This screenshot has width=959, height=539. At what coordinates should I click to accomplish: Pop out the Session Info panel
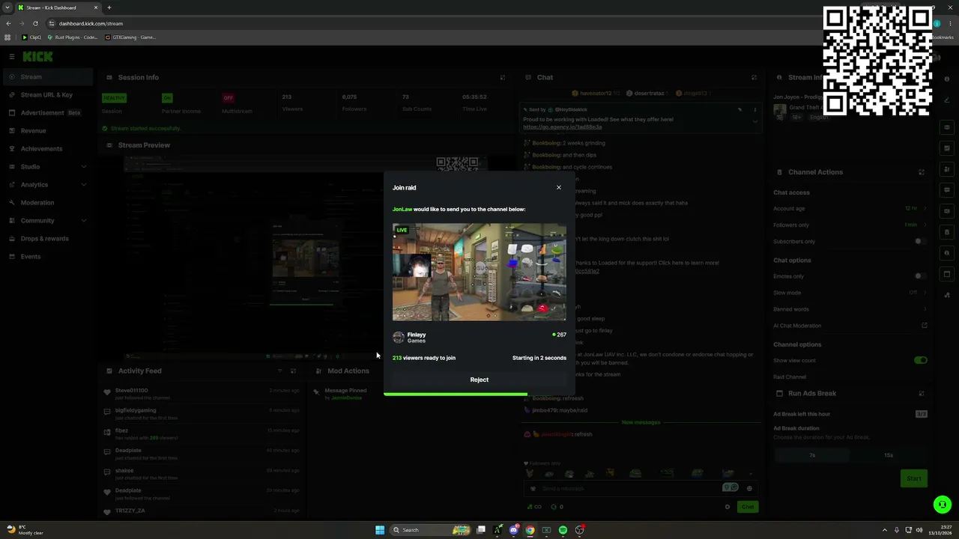tap(503, 77)
